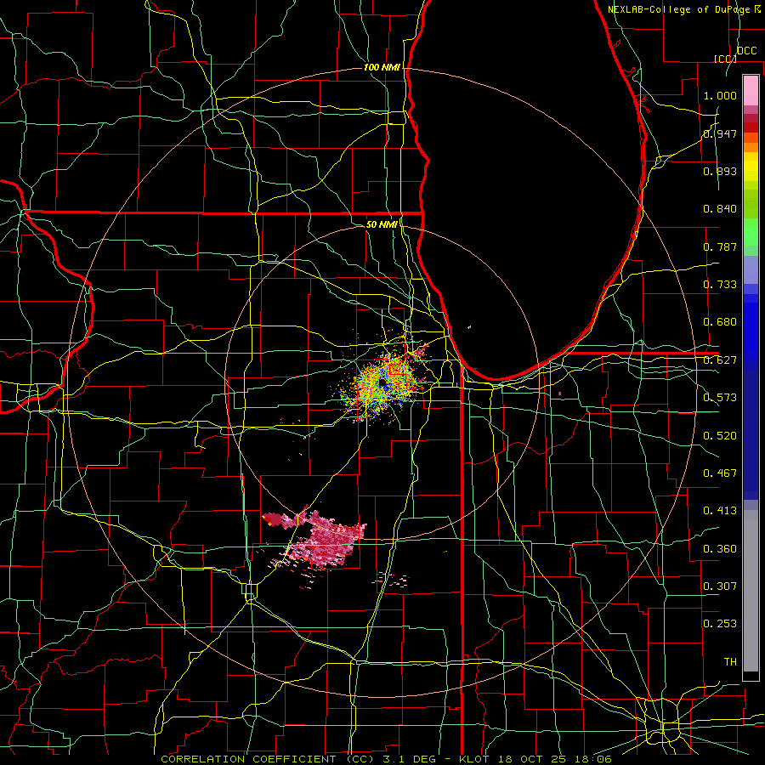Select the 0.627 scale value
The width and height of the screenshot is (765, 765).
point(720,360)
